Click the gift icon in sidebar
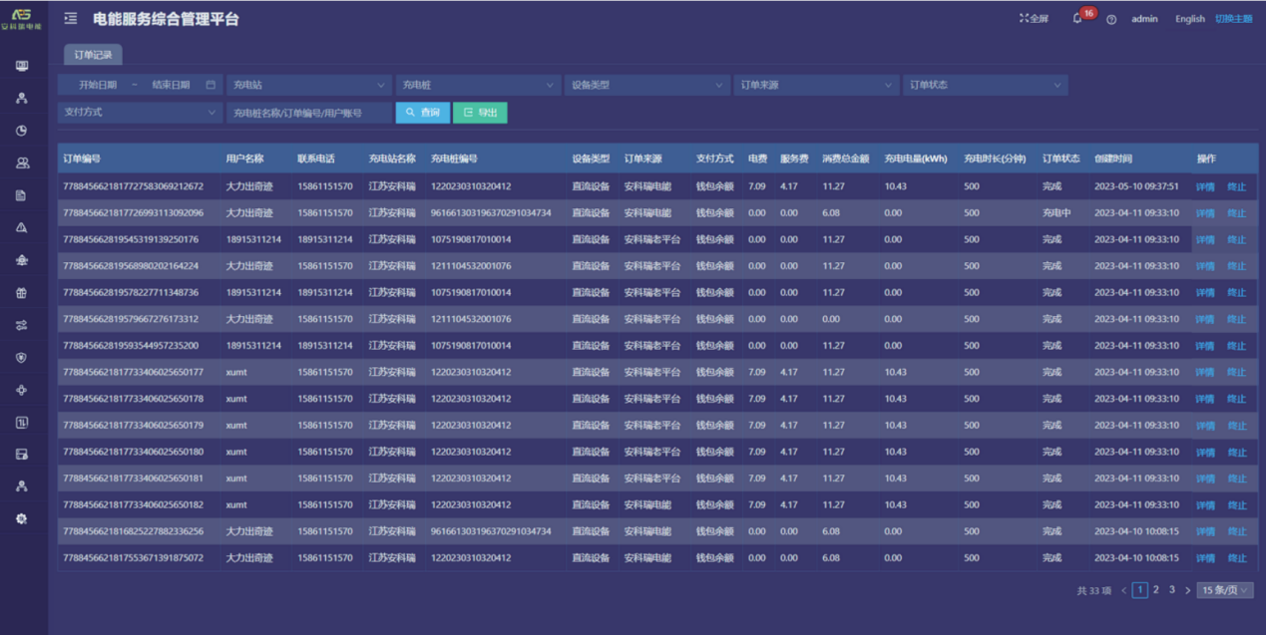The width and height of the screenshot is (1266, 635). click(22, 293)
